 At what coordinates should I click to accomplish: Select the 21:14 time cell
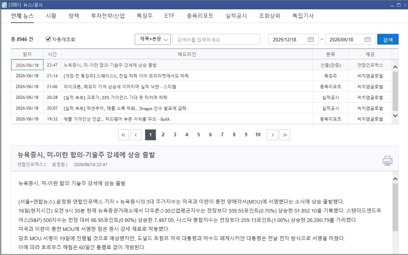(52, 76)
